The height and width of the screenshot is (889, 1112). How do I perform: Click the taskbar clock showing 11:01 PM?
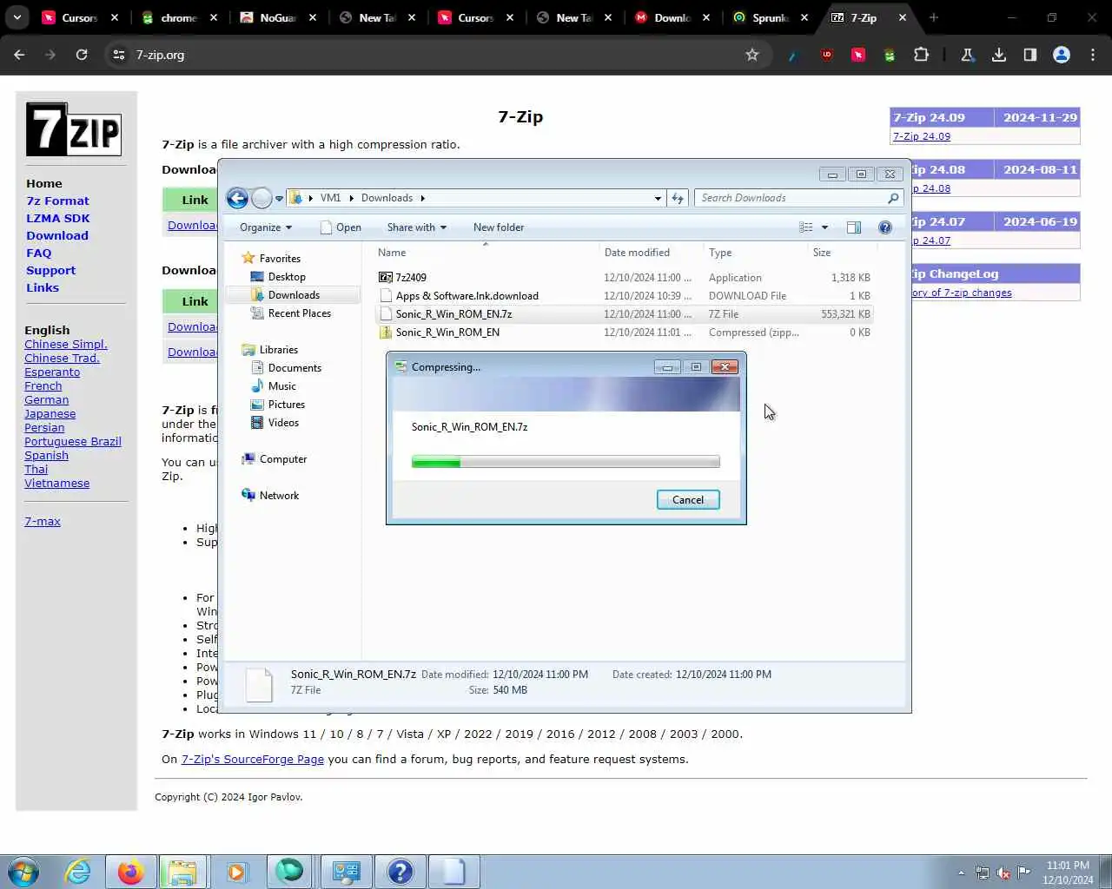pyautogui.click(x=1068, y=873)
